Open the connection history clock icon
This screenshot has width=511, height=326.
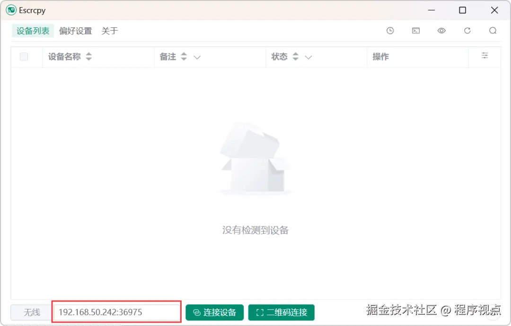coord(390,30)
